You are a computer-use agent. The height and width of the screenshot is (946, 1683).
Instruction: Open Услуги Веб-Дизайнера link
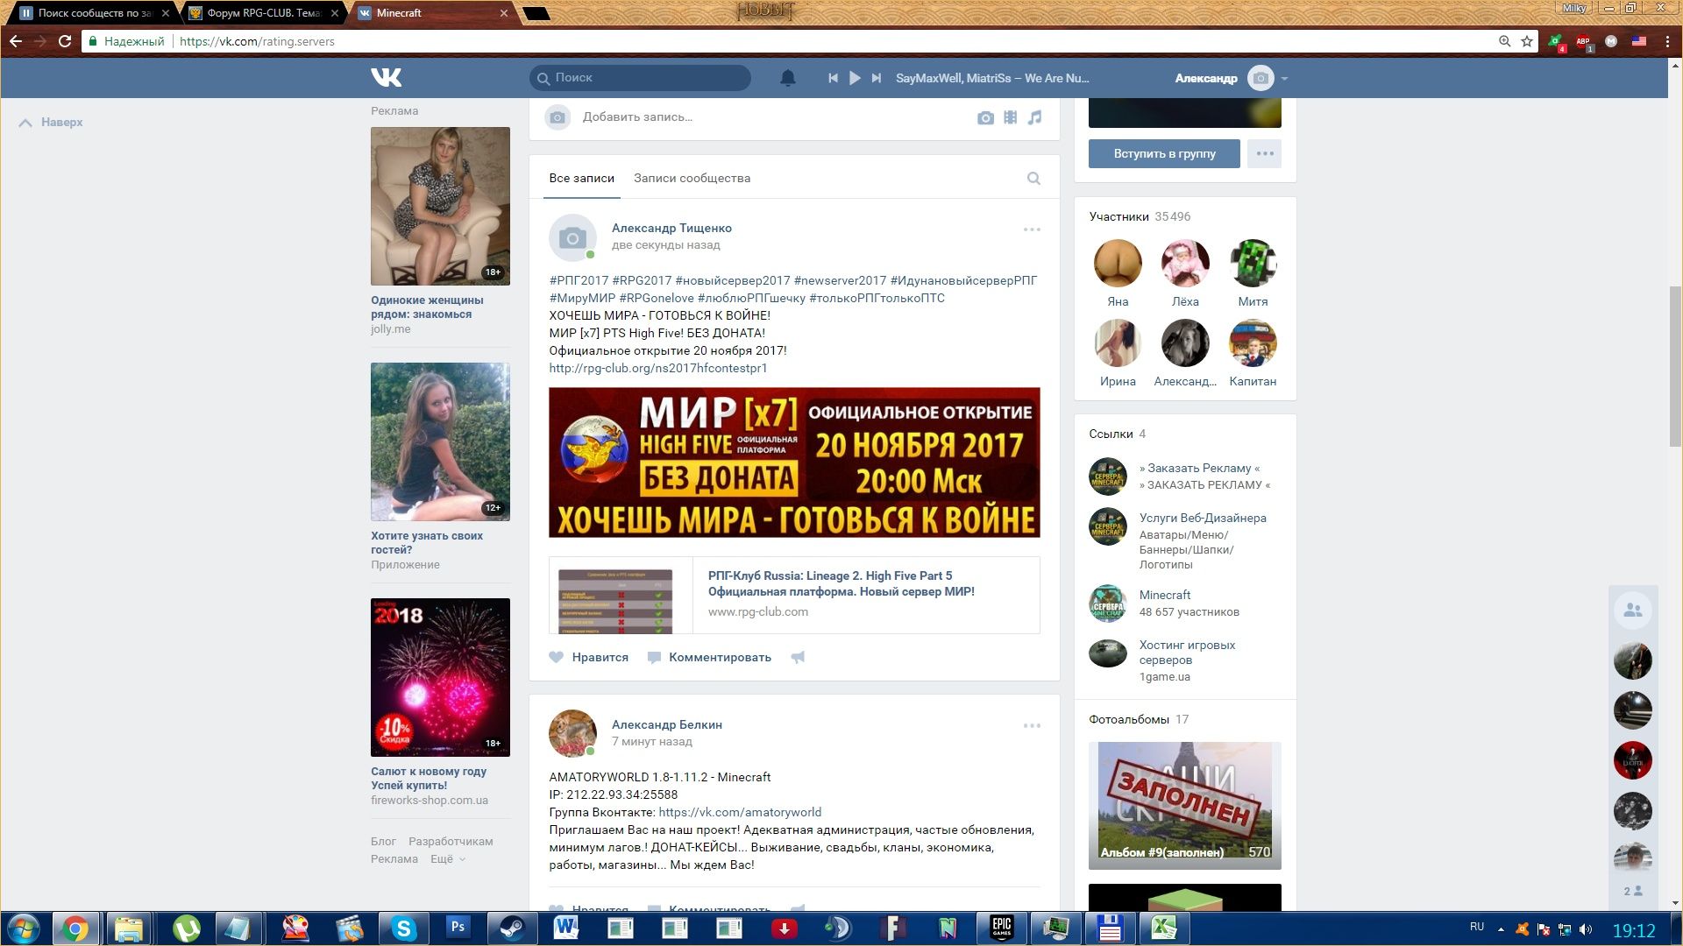pyautogui.click(x=1203, y=519)
